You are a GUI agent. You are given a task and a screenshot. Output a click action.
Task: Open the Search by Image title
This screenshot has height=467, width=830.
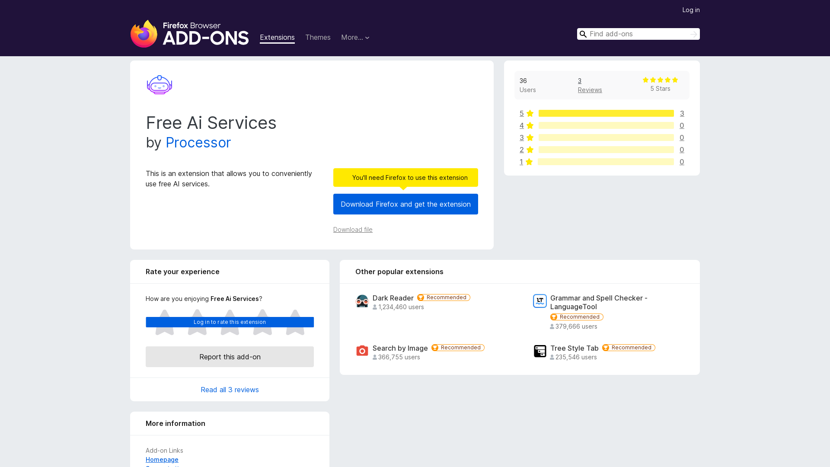[x=400, y=348]
